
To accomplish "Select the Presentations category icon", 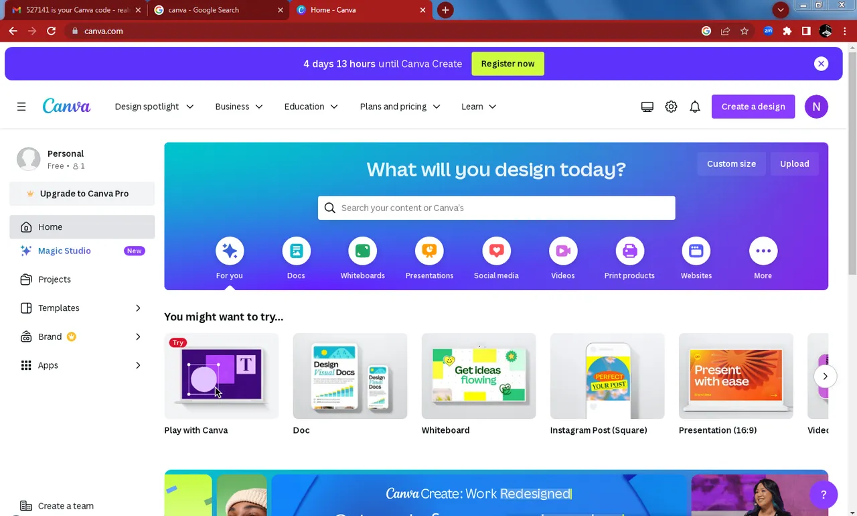I will coord(429,251).
